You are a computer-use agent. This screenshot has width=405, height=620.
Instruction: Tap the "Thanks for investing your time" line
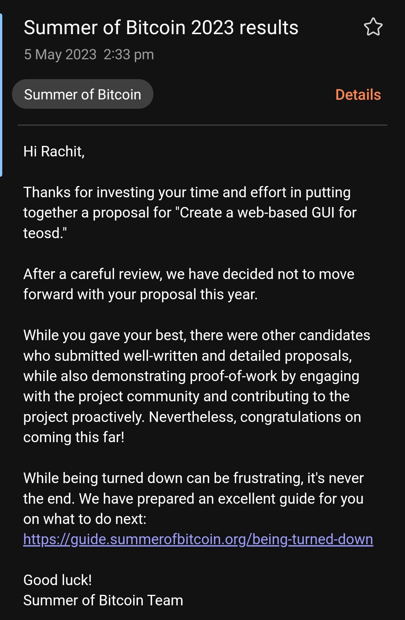(x=187, y=192)
